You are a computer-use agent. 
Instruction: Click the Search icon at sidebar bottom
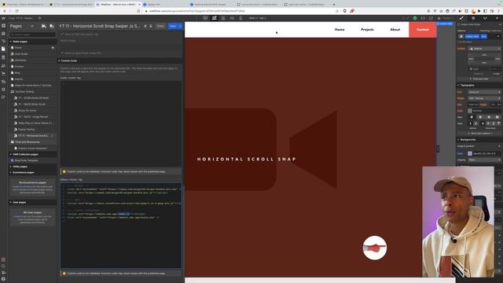tap(3, 266)
